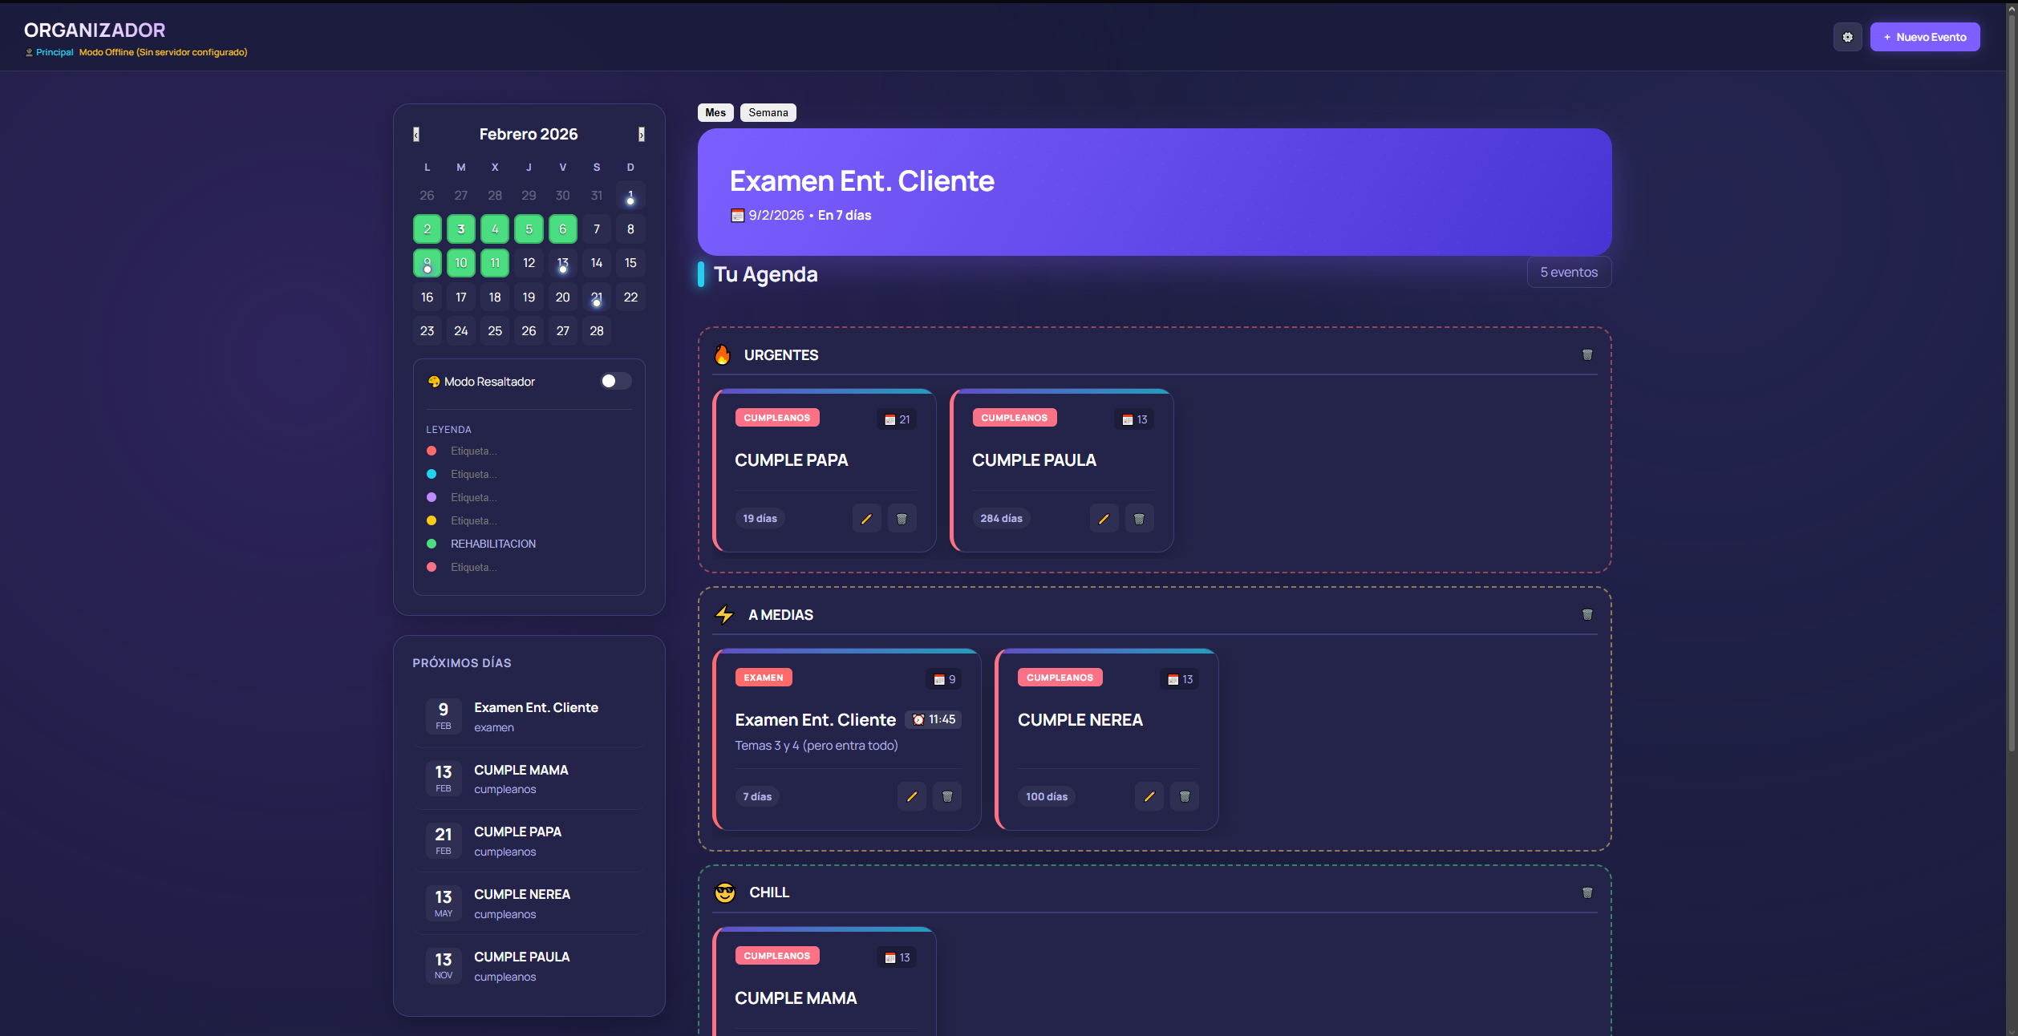Click the green REHABILITACION legend color dot
This screenshot has height=1036, width=2018.
tap(432, 544)
